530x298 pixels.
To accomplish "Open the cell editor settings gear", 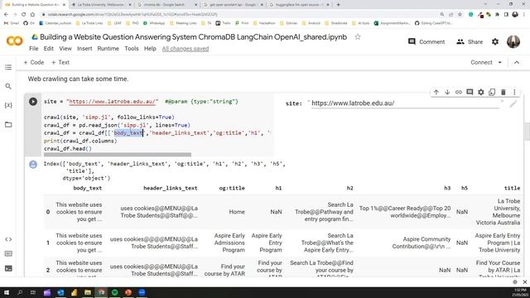I will (480, 92).
